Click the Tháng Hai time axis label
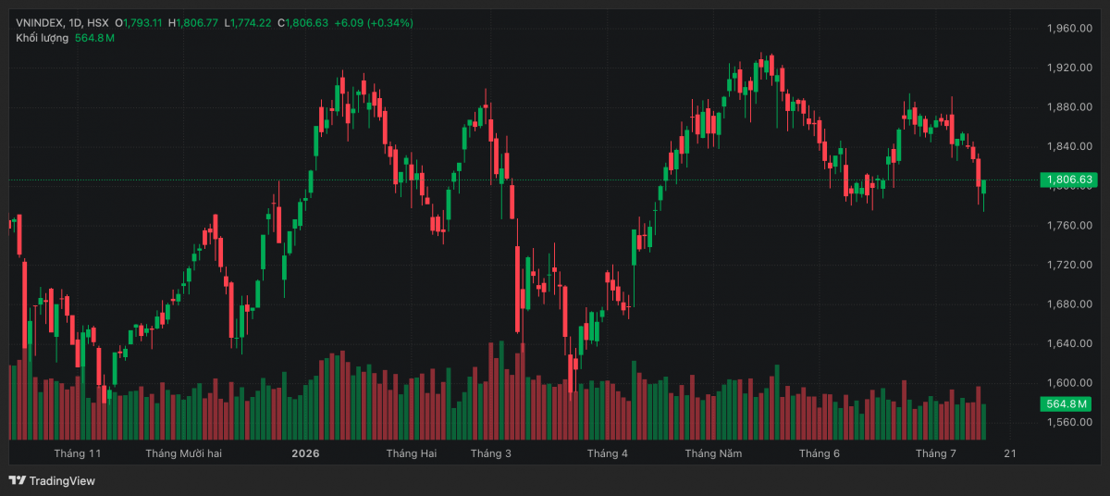This screenshot has height=496, width=1110. click(x=412, y=453)
